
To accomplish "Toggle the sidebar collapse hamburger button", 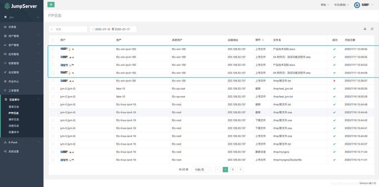I will coord(51,4).
